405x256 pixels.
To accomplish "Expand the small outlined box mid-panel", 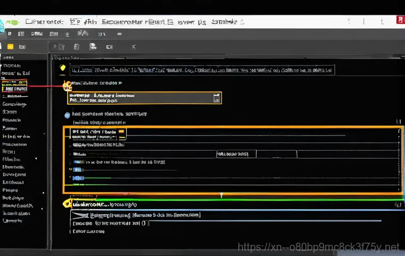I will [x=236, y=154].
